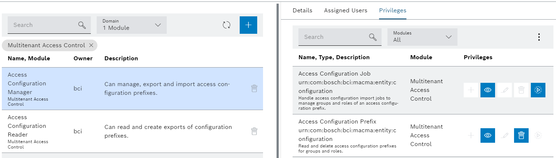
Task: Remove the Multitenant Access Control filter chip
Action: pos(91,45)
